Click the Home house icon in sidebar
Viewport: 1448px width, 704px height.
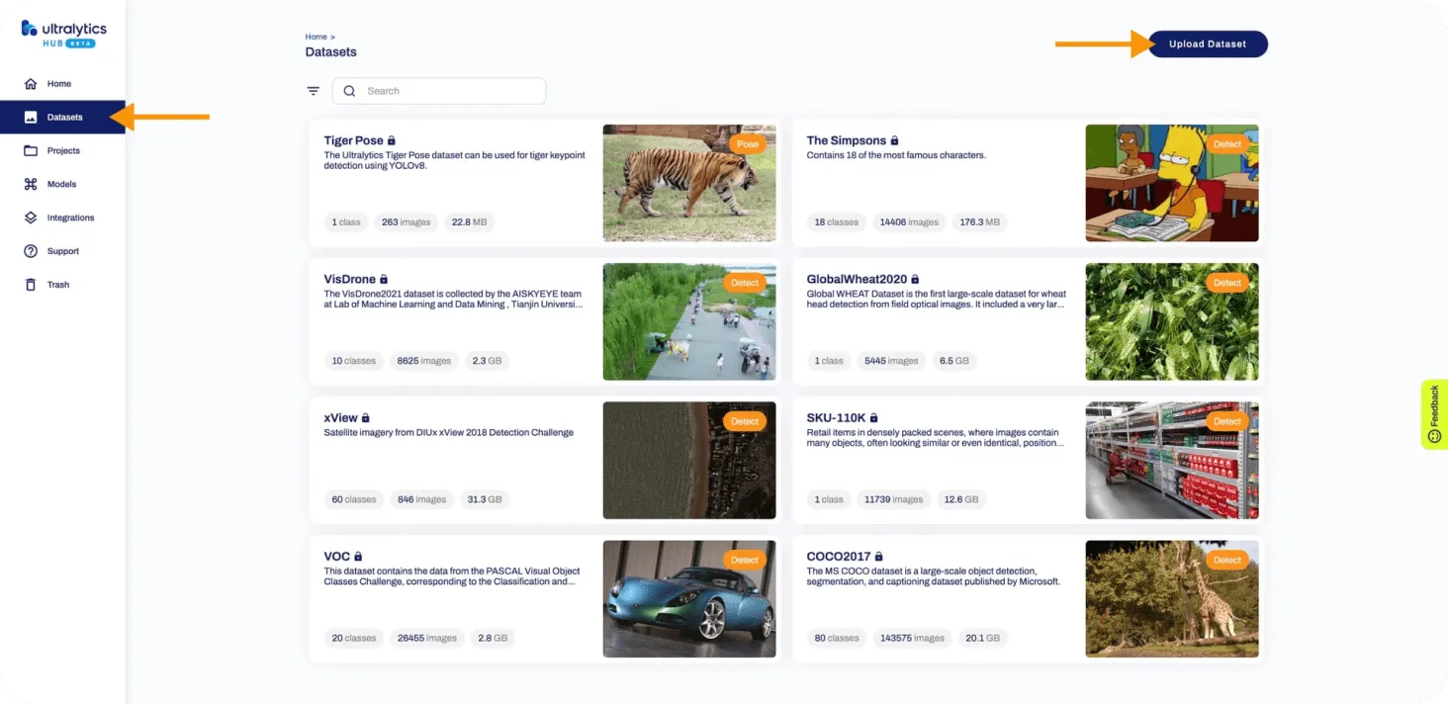31,84
